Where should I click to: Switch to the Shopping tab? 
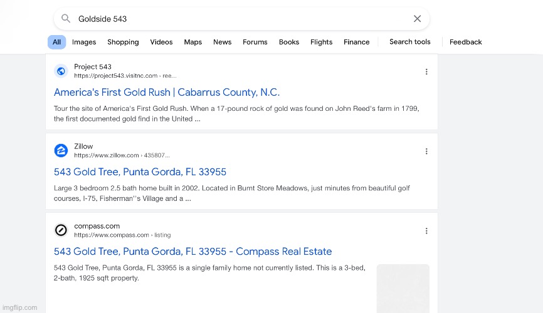tap(123, 42)
